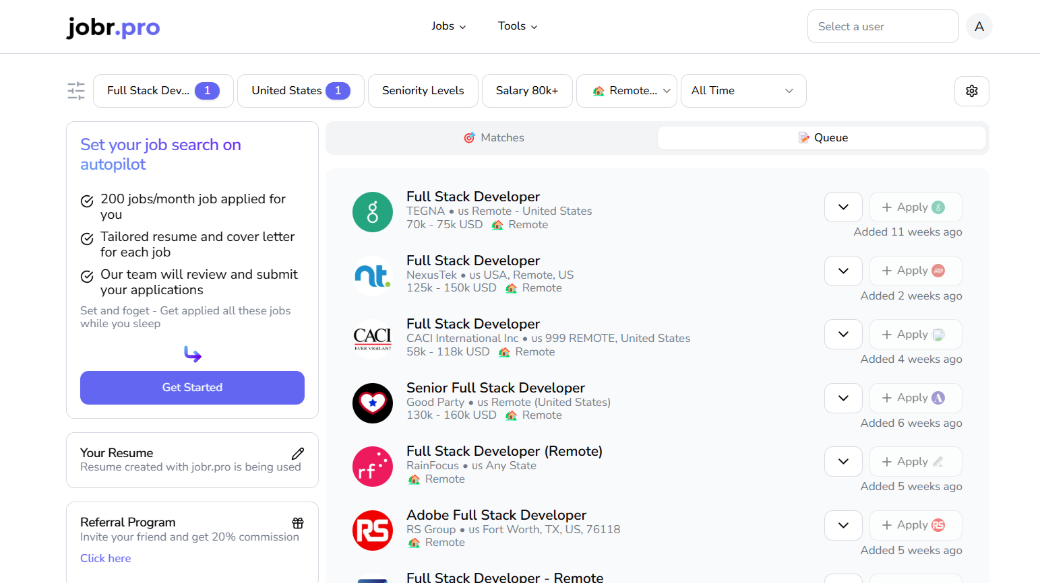The width and height of the screenshot is (1040, 583).
Task: Click the user avatar A
Action: pyautogui.click(x=979, y=26)
